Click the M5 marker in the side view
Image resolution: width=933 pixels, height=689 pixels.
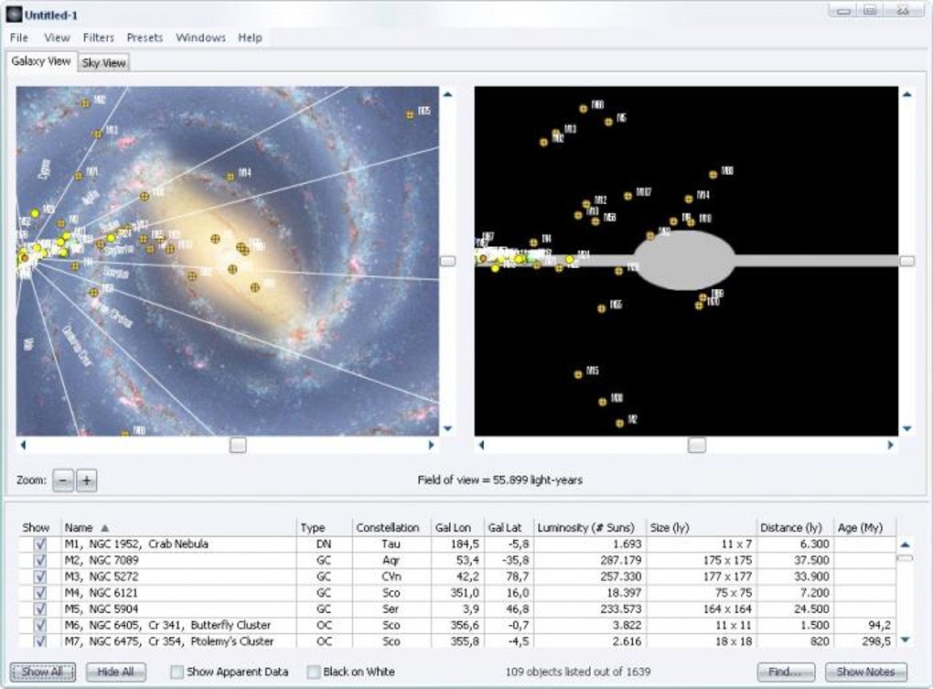[608, 122]
